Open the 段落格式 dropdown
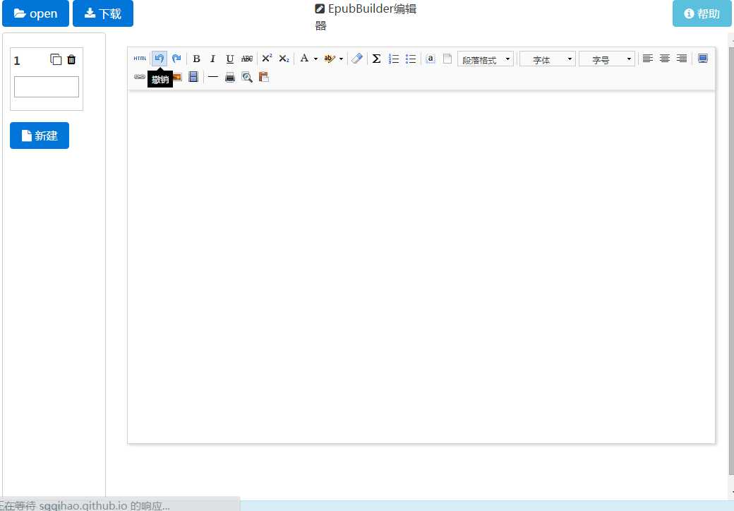The height and width of the screenshot is (511, 734). [x=486, y=59]
